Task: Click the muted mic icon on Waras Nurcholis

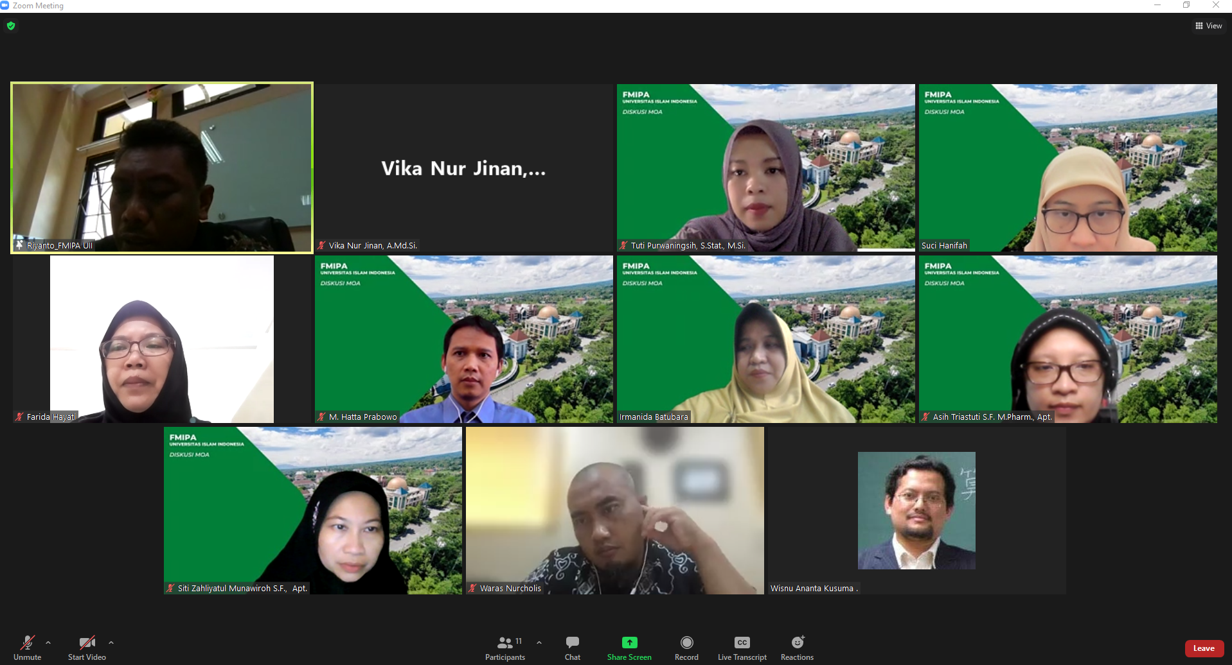Action: coord(472,588)
